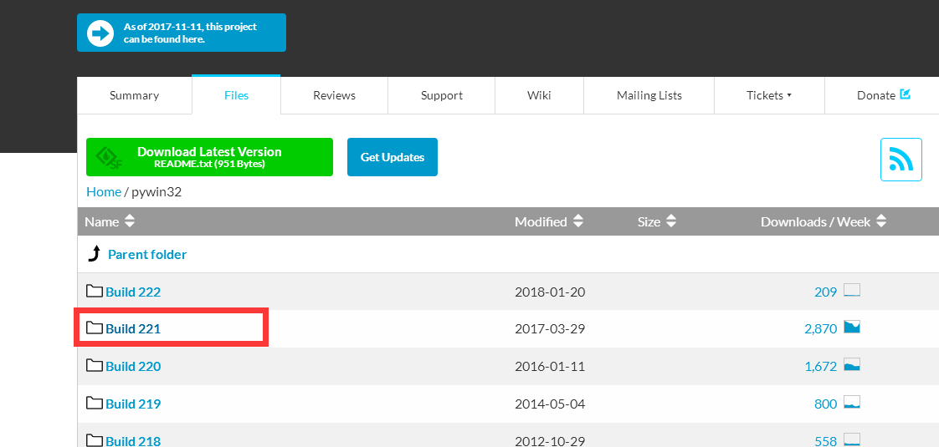This screenshot has height=447, width=939.
Task: Click the folder icon for Build 221
Action: pos(94,328)
